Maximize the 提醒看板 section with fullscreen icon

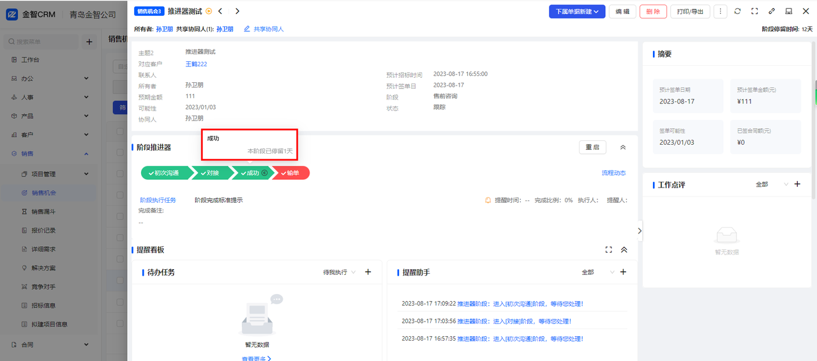click(x=608, y=249)
